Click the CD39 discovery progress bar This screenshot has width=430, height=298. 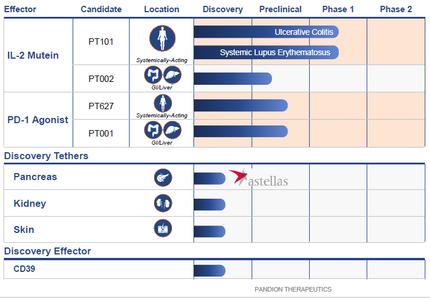click(209, 271)
